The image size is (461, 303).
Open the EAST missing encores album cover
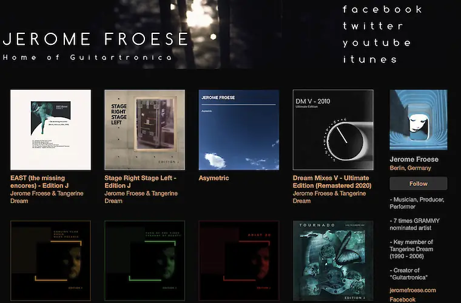pyautogui.click(x=50, y=130)
